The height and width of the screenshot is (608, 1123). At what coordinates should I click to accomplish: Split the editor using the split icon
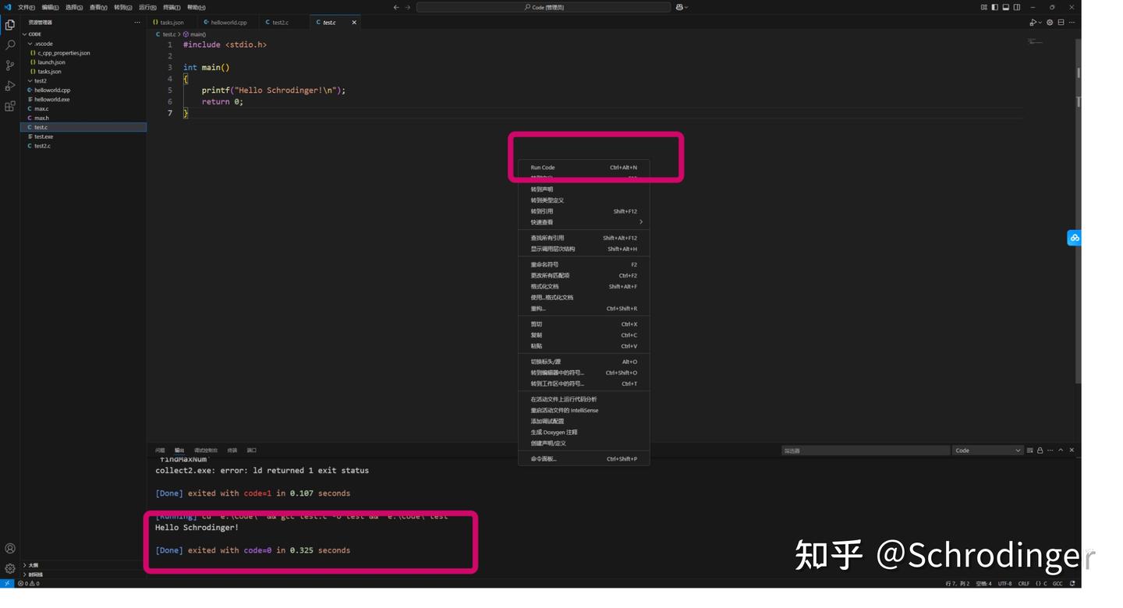[x=1060, y=23]
